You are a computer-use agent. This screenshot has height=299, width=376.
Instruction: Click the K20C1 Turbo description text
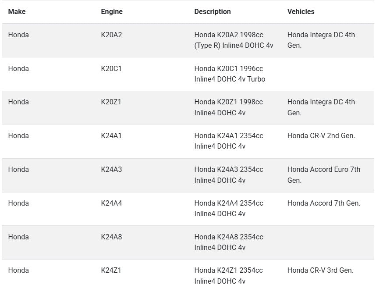[230, 74]
